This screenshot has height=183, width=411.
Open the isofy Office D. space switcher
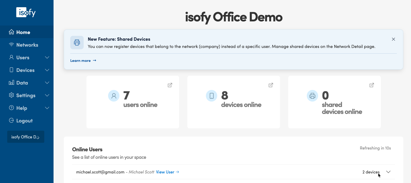pyautogui.click(x=26, y=137)
